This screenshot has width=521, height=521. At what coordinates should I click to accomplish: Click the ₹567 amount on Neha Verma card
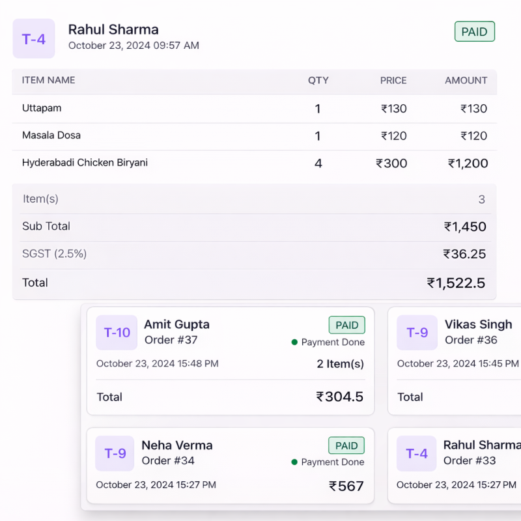(x=346, y=486)
